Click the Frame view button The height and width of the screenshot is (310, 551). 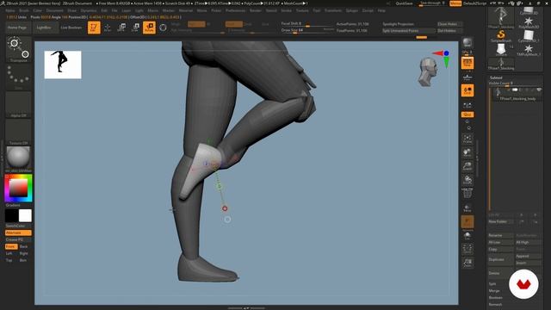467,139
